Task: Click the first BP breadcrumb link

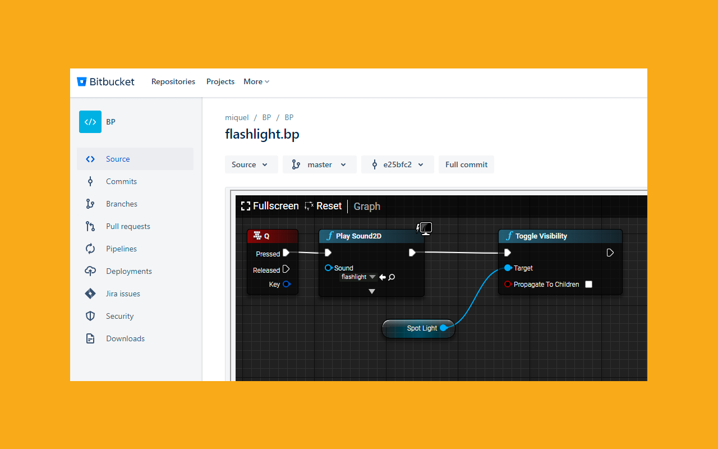Action: pos(266,117)
